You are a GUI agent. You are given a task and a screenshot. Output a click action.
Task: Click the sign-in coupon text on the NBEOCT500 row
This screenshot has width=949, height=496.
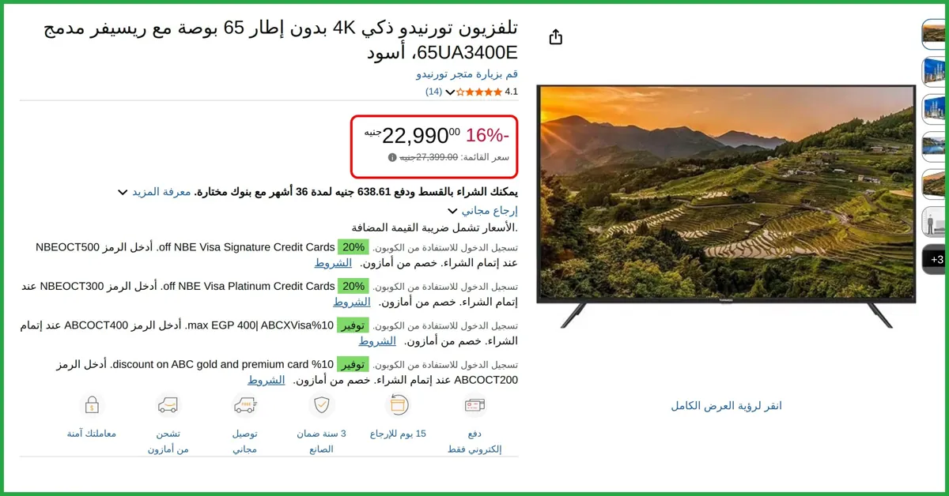[x=445, y=248]
